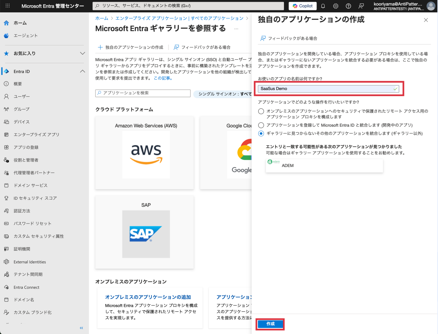Click the ドメイン サービス icon
The width and height of the screenshot is (438, 334).
tap(6, 185)
